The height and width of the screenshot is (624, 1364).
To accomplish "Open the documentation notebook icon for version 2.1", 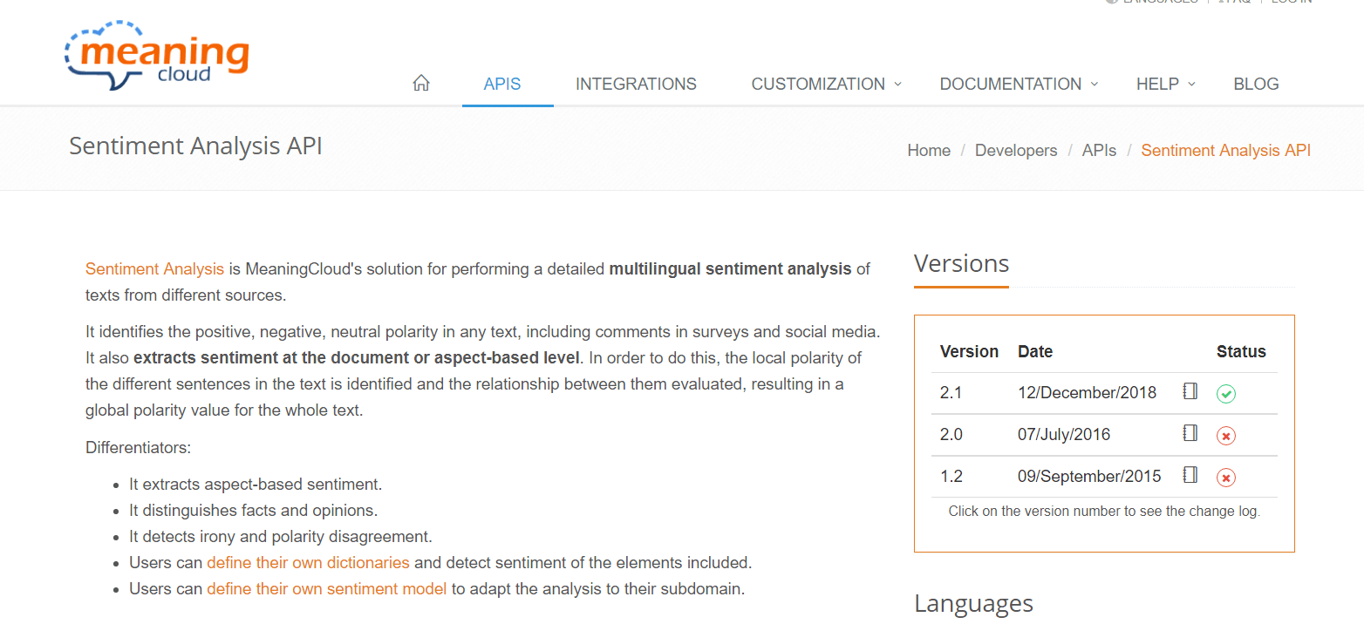I will click(1190, 391).
